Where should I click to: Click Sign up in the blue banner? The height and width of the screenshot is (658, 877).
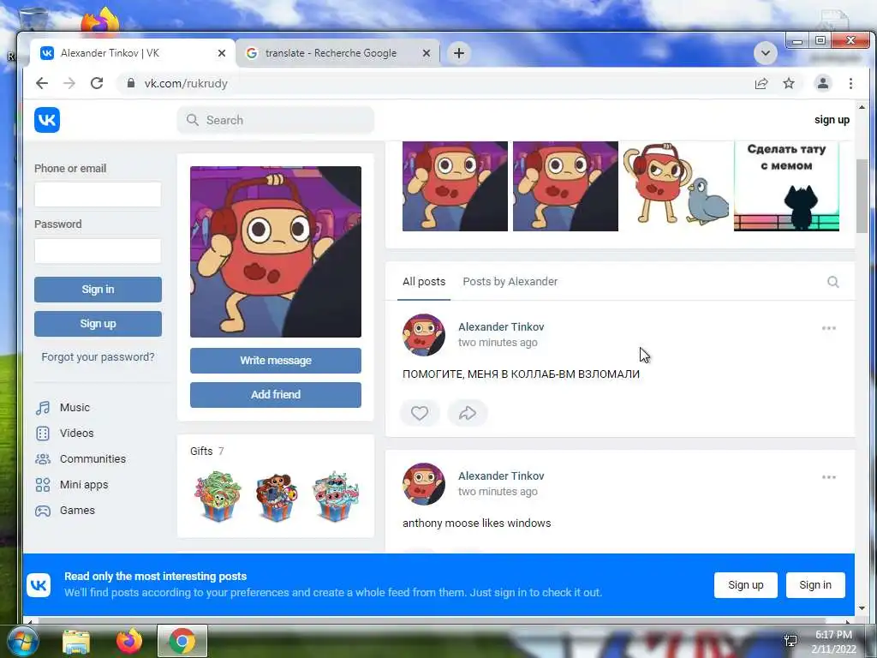[x=746, y=584]
